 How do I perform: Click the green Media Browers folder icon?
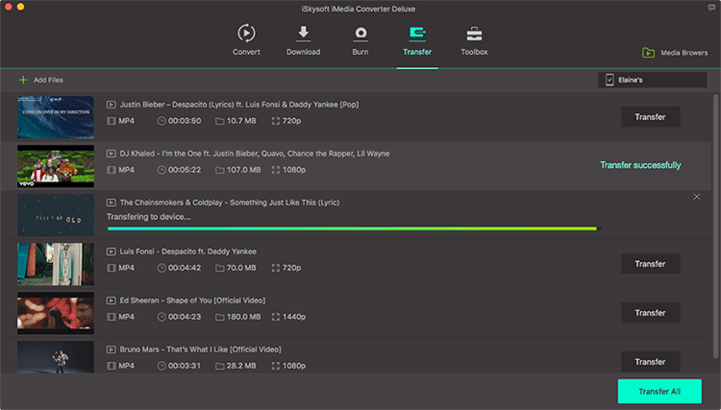click(x=648, y=53)
